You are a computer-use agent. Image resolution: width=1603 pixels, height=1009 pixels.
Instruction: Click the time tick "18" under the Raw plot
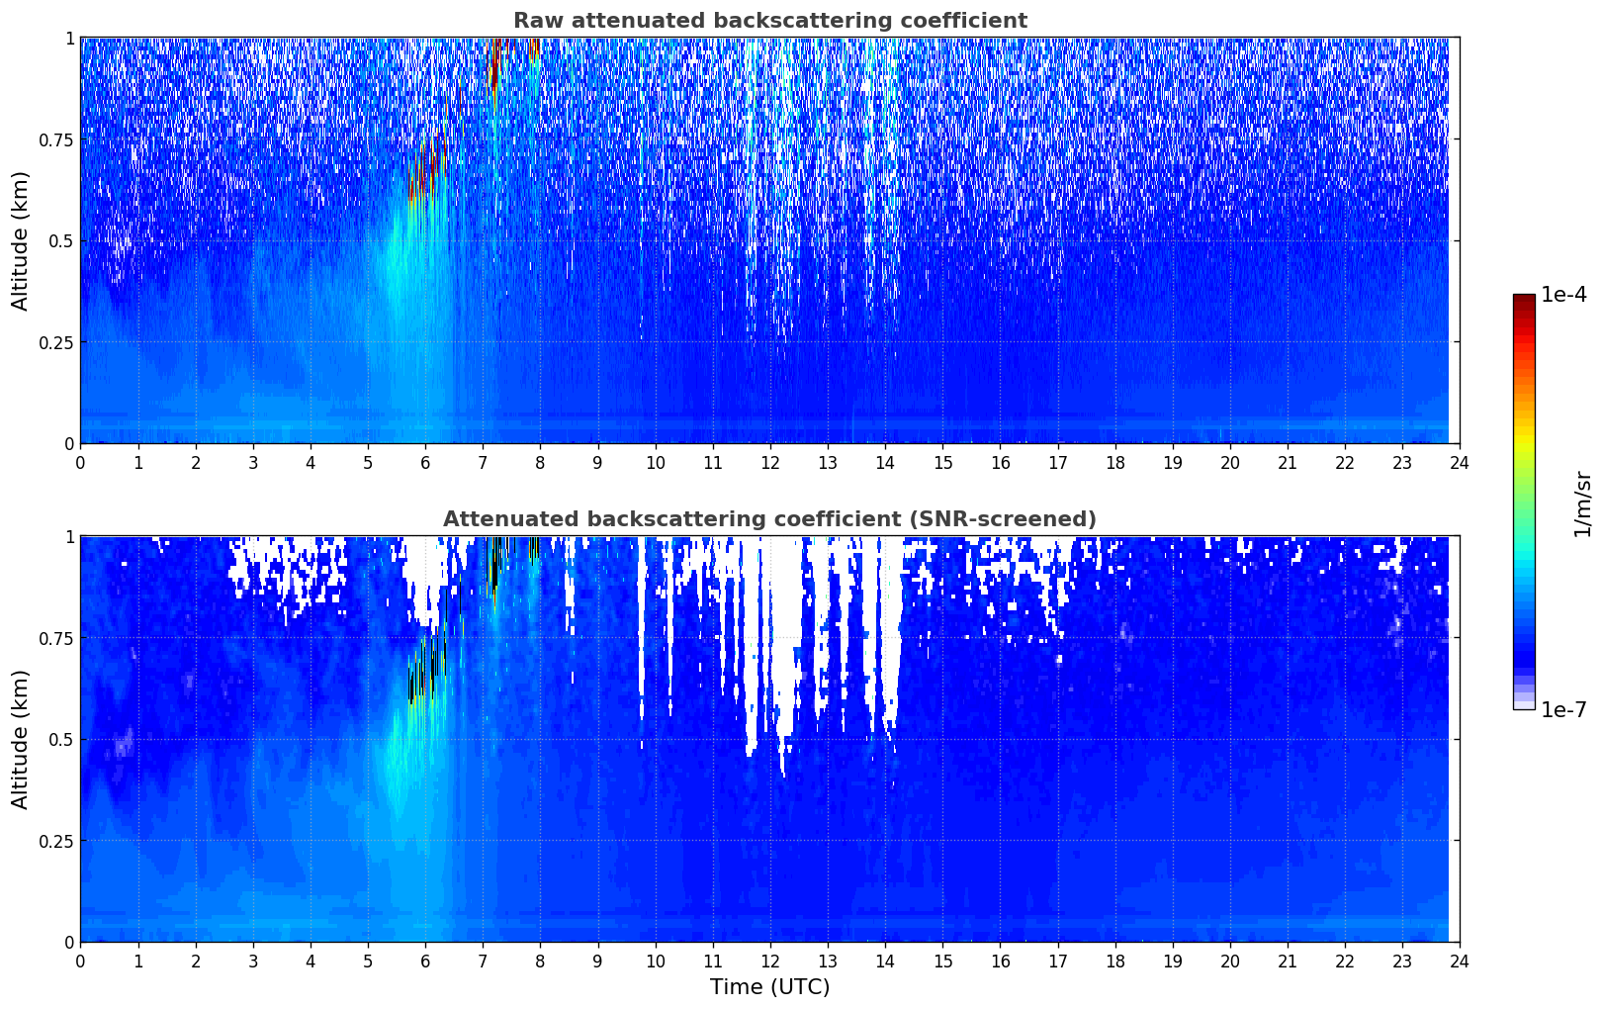(1115, 462)
